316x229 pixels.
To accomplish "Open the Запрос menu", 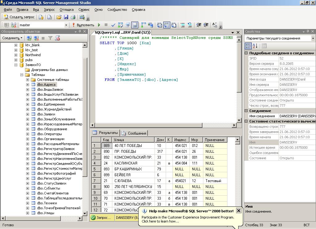I will tap(49, 10).
